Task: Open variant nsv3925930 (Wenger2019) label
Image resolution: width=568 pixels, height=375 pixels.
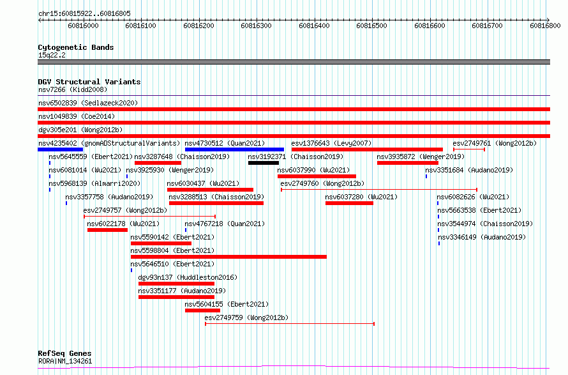Action: coord(170,170)
